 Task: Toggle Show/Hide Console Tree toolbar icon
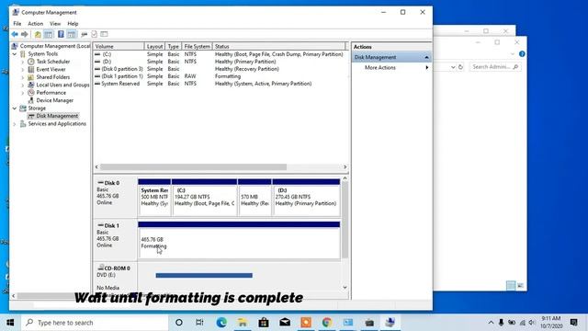[49, 34]
